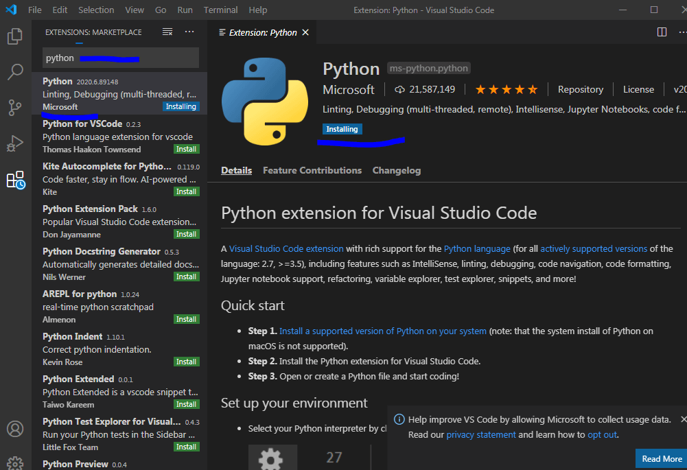The image size is (687, 470).
Task: Select Kite Autocomplete for Python title
Action: 107,167
